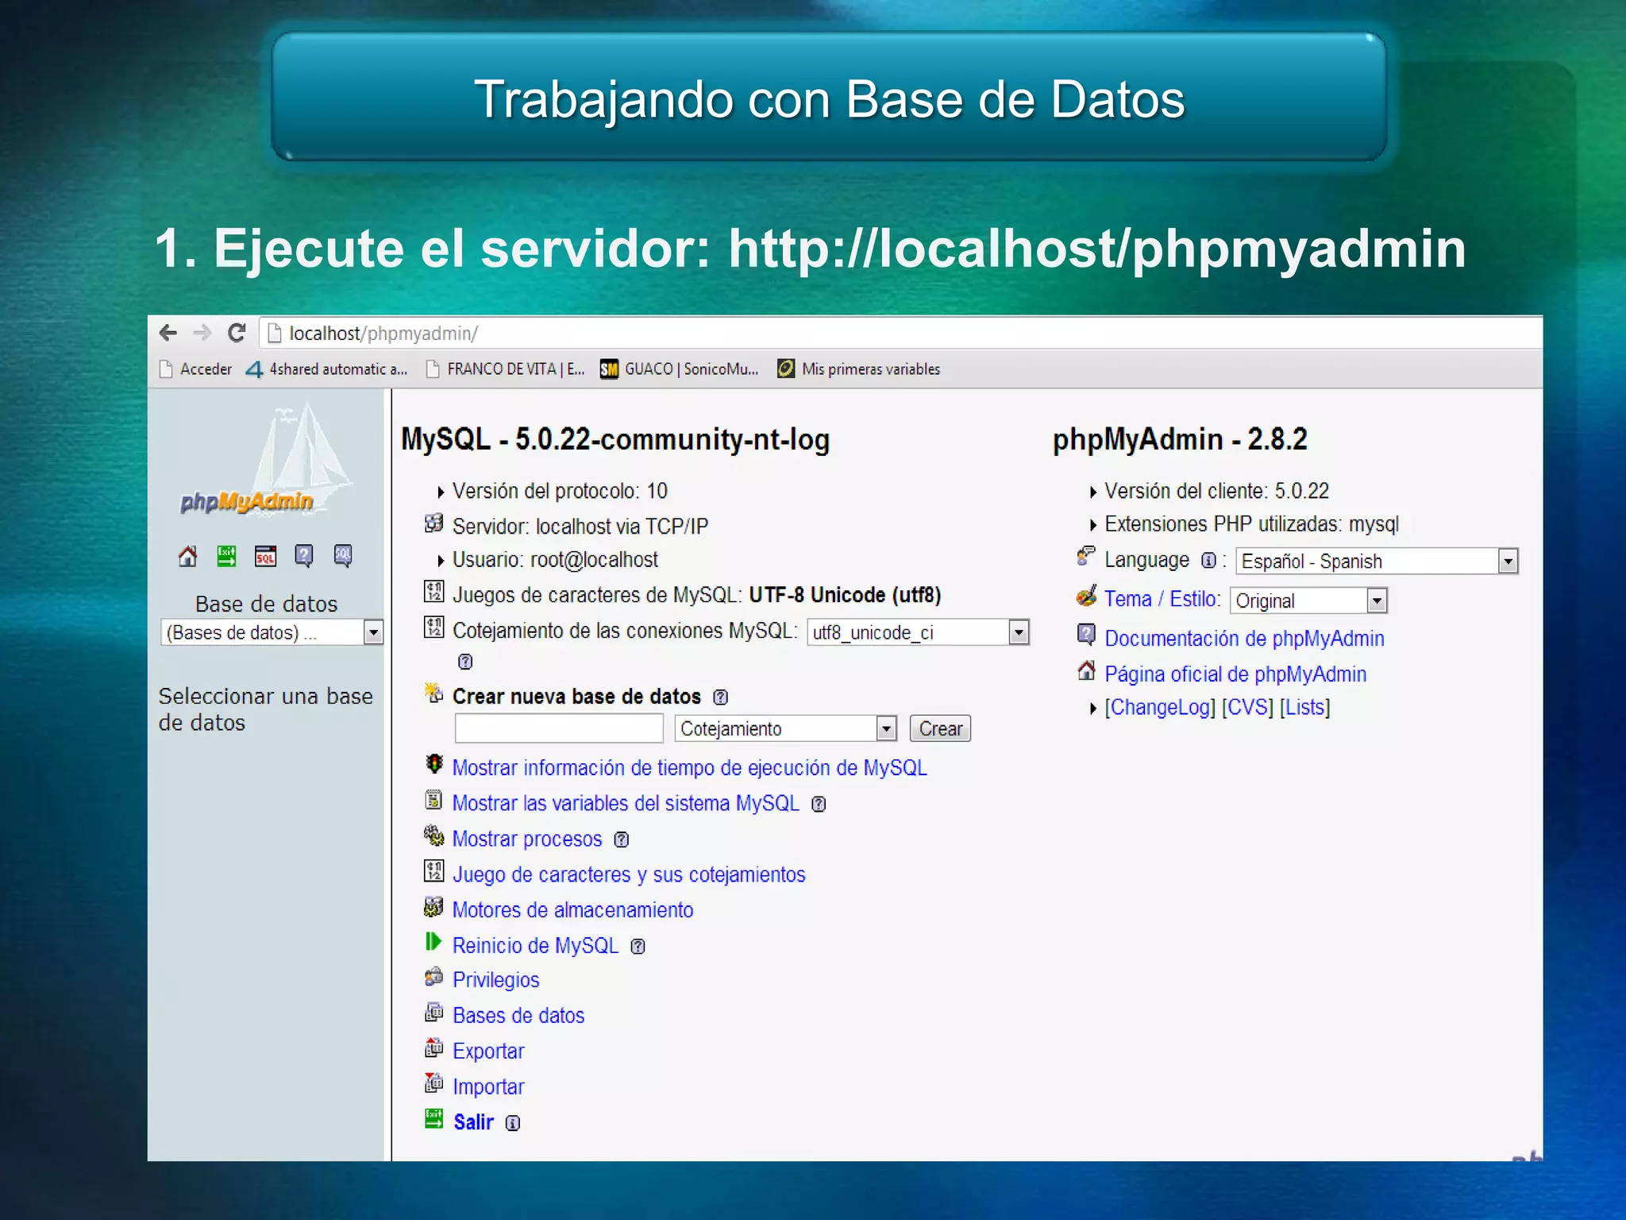Open Documentación de phpMyAdmin link
This screenshot has height=1220, width=1626.
point(1244,639)
